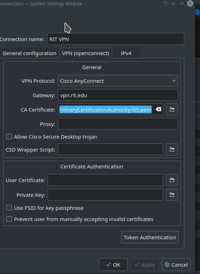This screenshot has height=274, width=200.
Task: Clear the CA Certificate field text
Action: [158, 109]
